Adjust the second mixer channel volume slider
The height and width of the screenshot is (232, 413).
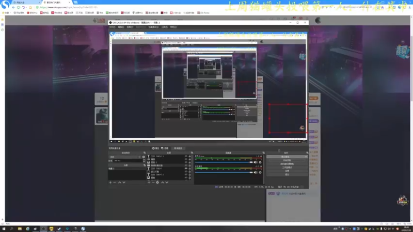coord(224,173)
